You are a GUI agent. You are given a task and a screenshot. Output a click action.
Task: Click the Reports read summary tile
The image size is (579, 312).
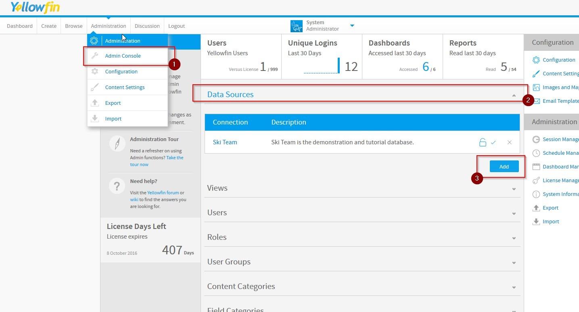[483, 56]
